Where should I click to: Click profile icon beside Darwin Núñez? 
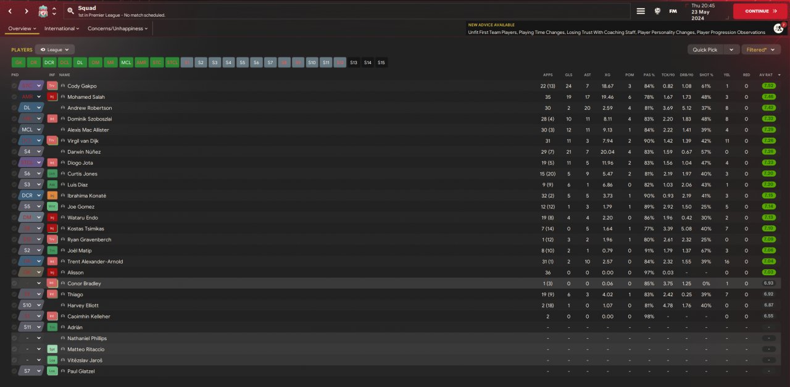point(63,152)
